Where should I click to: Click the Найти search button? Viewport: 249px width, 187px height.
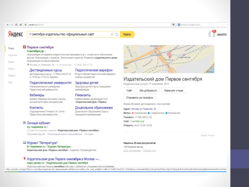click(127, 34)
